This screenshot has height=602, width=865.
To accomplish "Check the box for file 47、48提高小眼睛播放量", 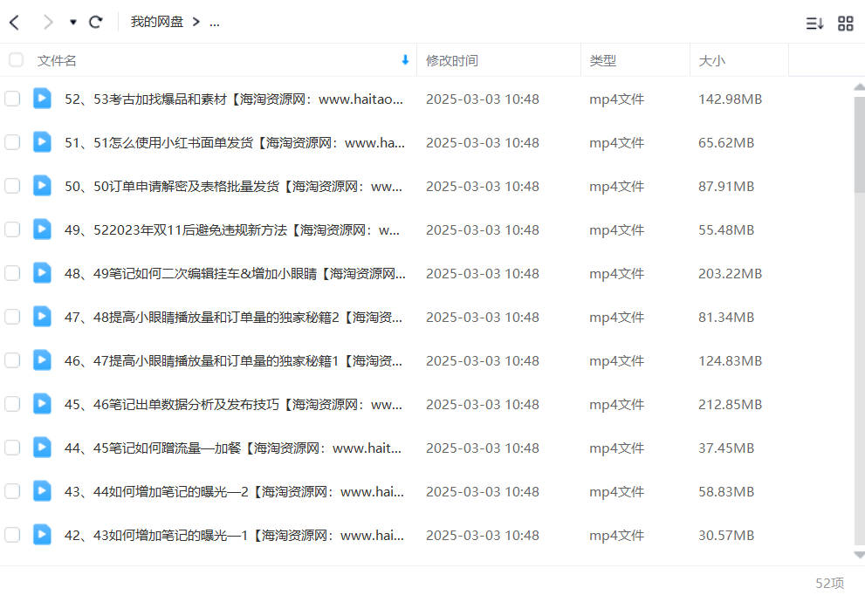I will [x=12, y=317].
